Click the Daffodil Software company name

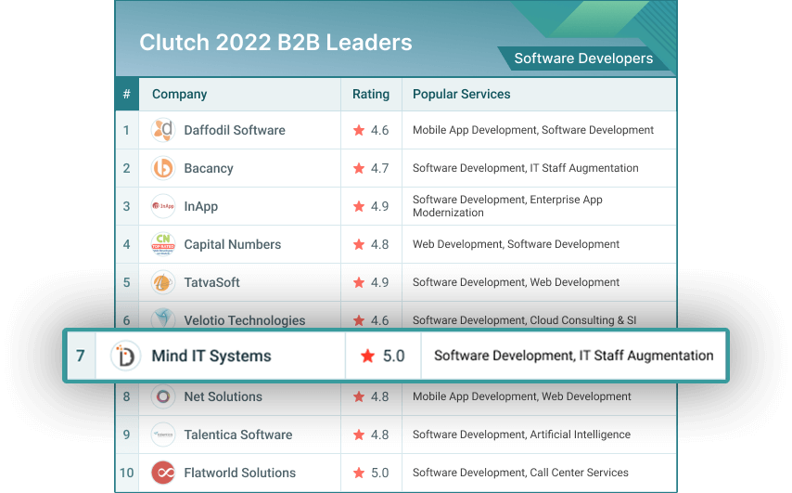tap(235, 131)
